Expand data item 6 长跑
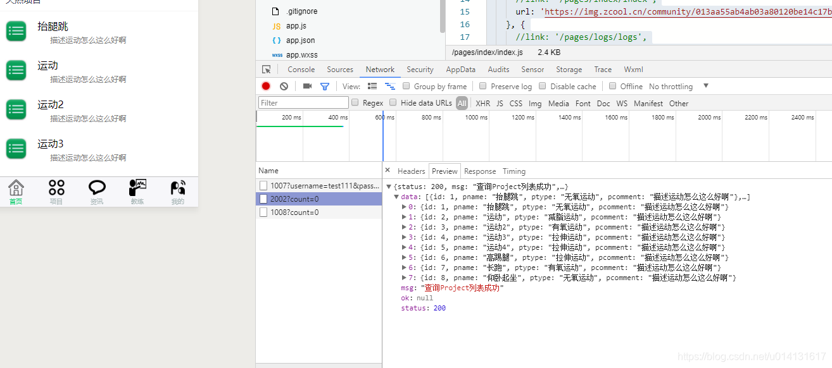Screen dimensions: 832x368 point(405,267)
